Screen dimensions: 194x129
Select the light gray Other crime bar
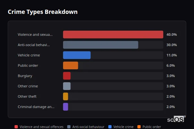[67, 86]
